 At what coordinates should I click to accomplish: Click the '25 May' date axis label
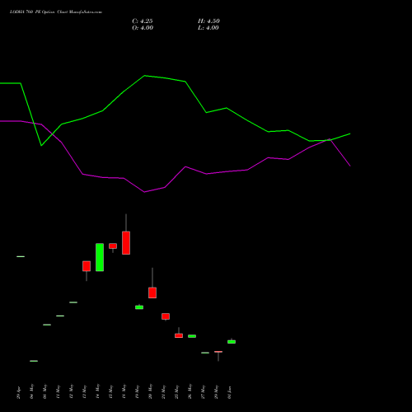point(176,391)
